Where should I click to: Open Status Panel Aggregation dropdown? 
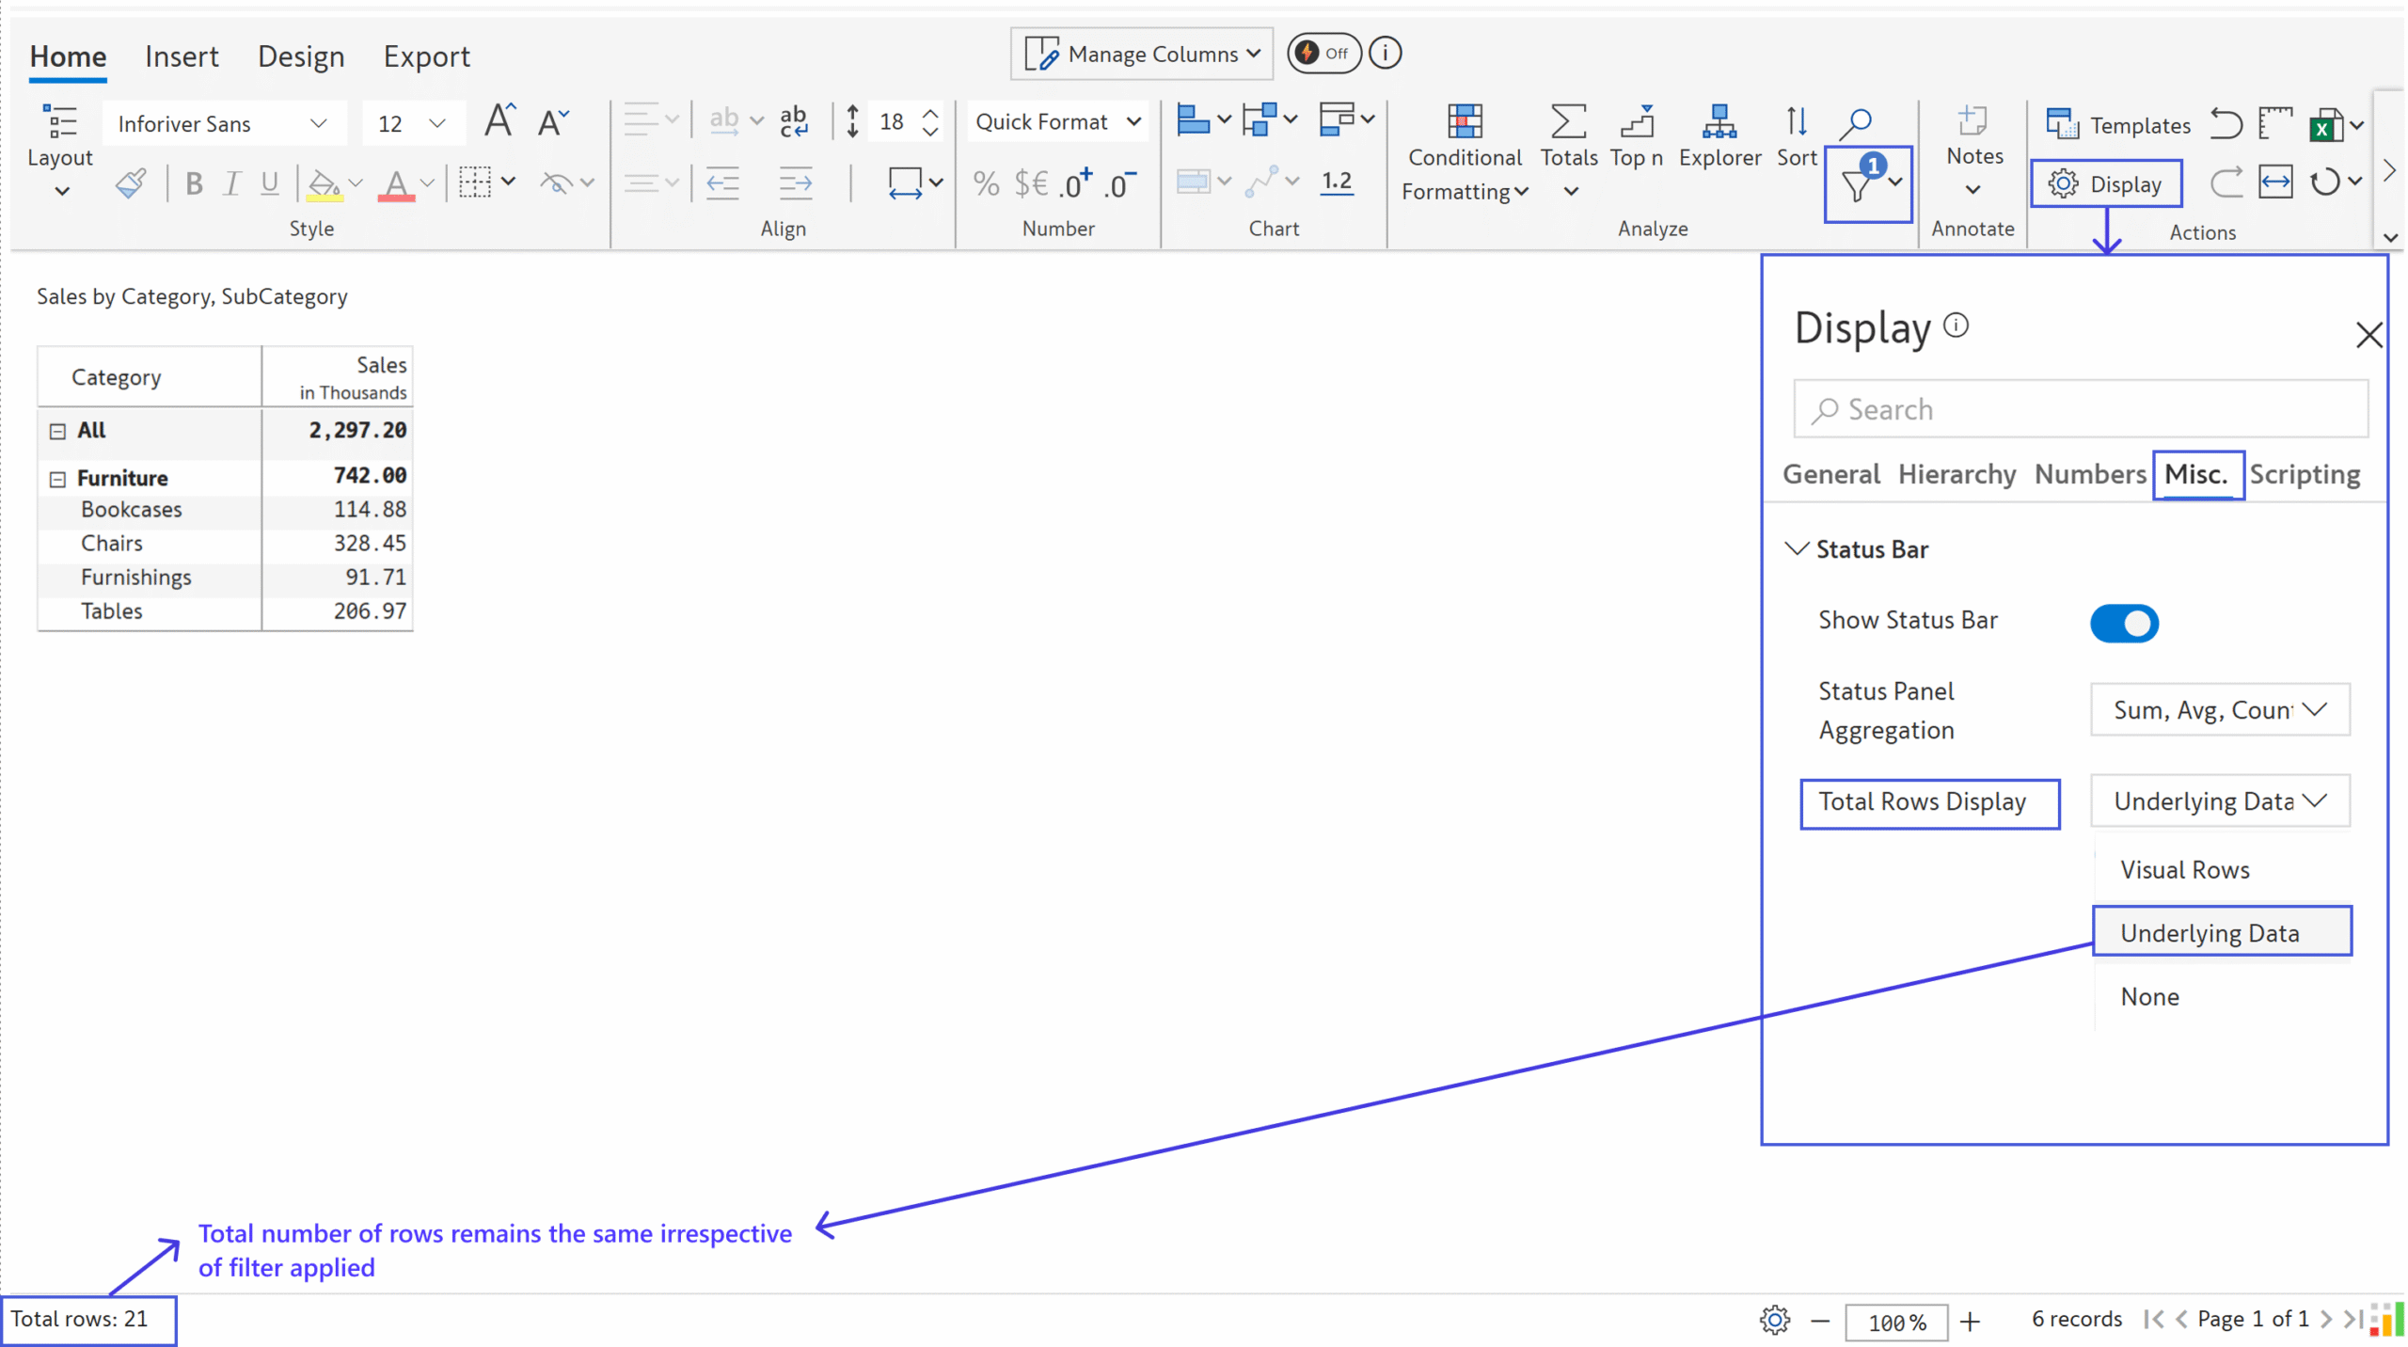point(2219,709)
